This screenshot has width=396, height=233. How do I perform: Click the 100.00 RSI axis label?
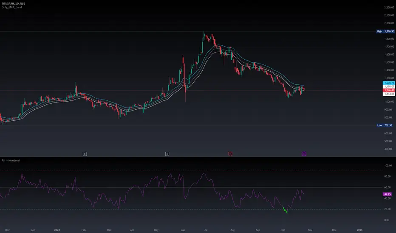point(388,166)
